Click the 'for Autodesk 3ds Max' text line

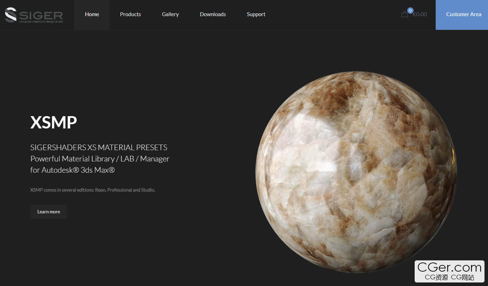point(72,170)
